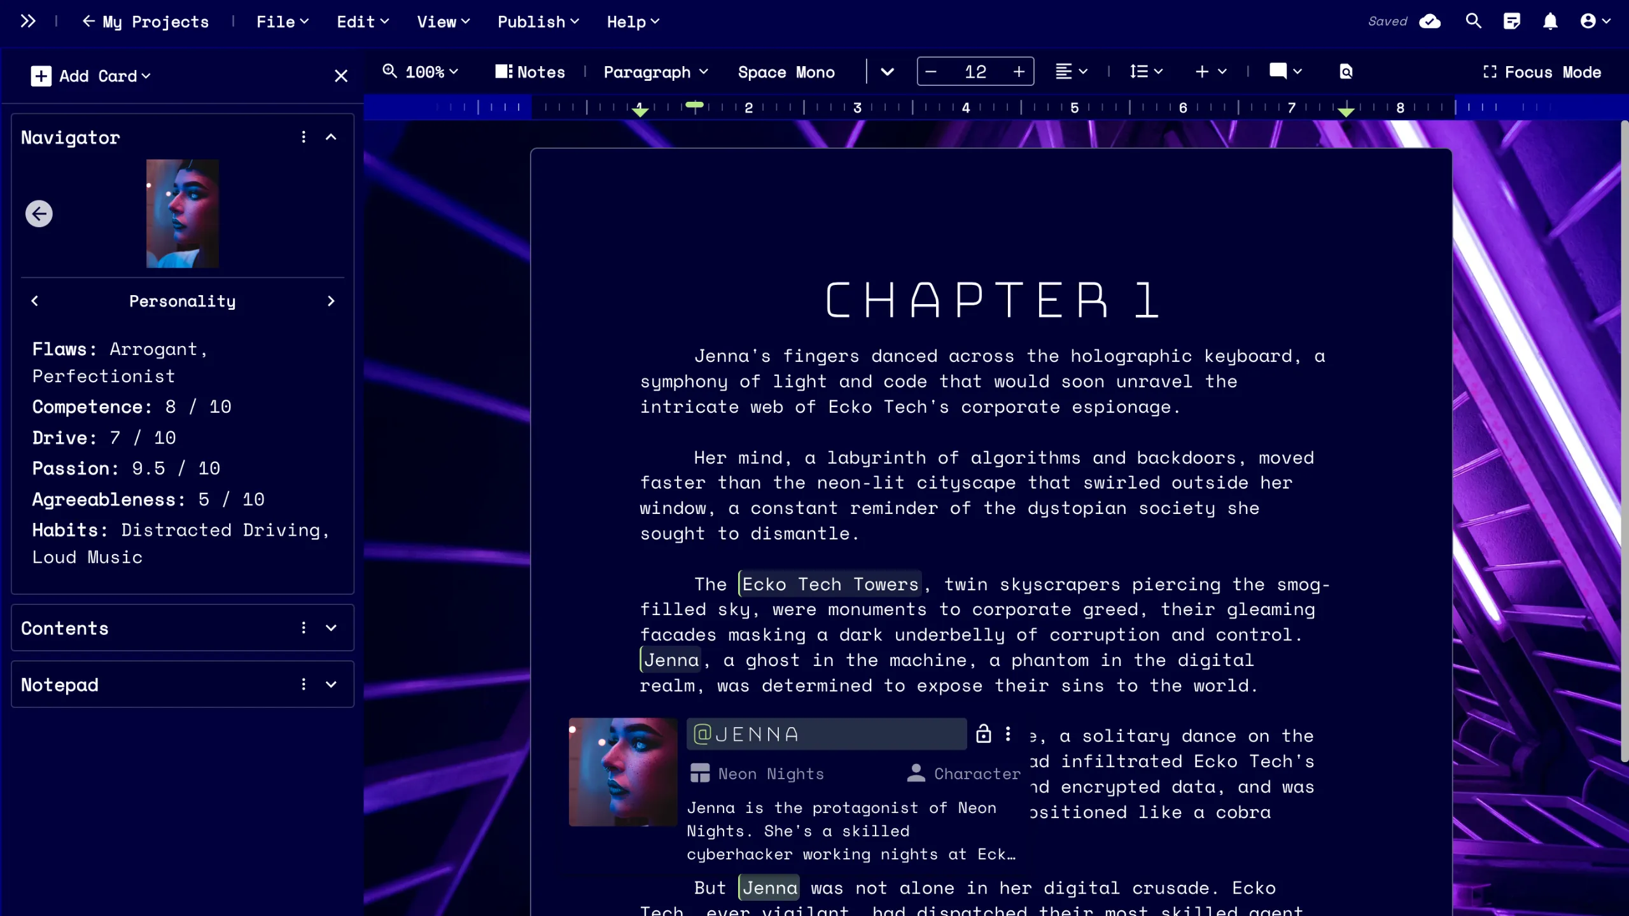
Task: Collapse sidebar with double chevron icon
Action: pyautogui.click(x=28, y=21)
